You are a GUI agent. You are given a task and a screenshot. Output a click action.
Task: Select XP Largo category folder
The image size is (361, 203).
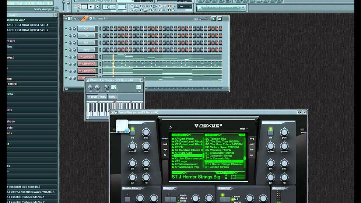(x=179, y=161)
